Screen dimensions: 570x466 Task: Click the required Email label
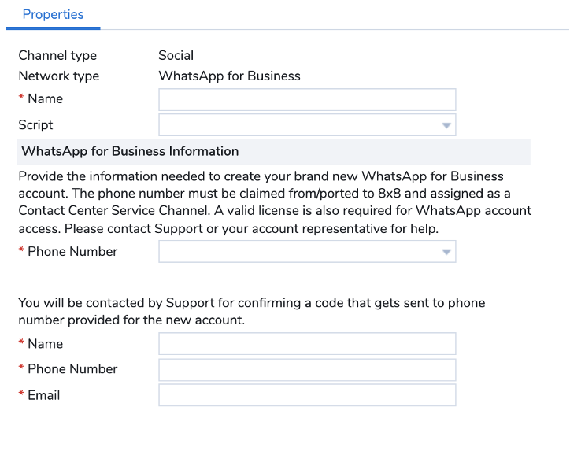39,395
